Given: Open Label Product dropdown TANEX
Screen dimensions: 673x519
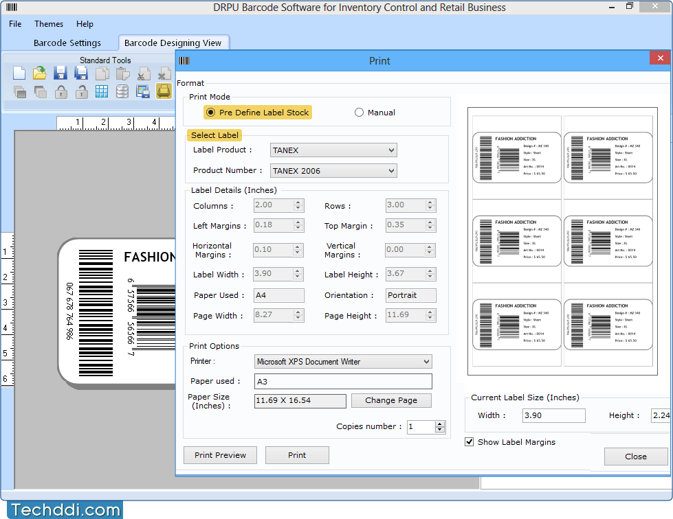Looking at the screenshot, I should tap(333, 150).
